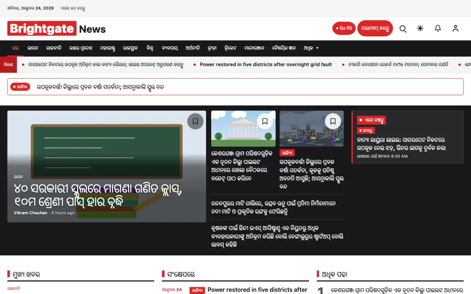Image resolution: width=471 pixels, height=294 pixels.
Task: Open the ticker headline about 'ସାଗରପେଟ' cyclone
Action: (x=106, y=65)
